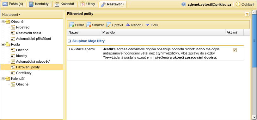The image size is (257, 120).
Task: Click the Prostředí item icon
Action: tap(13, 28)
